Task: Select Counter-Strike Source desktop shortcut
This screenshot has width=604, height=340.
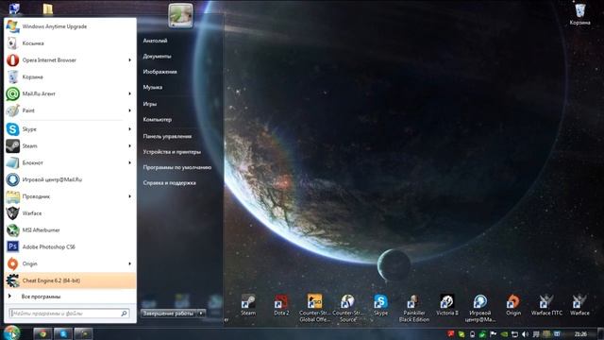Action: 348,308
